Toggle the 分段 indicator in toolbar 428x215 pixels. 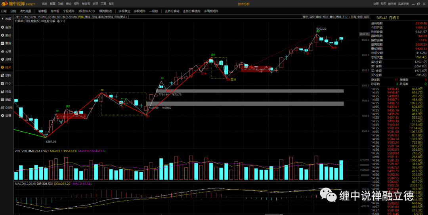13,11
